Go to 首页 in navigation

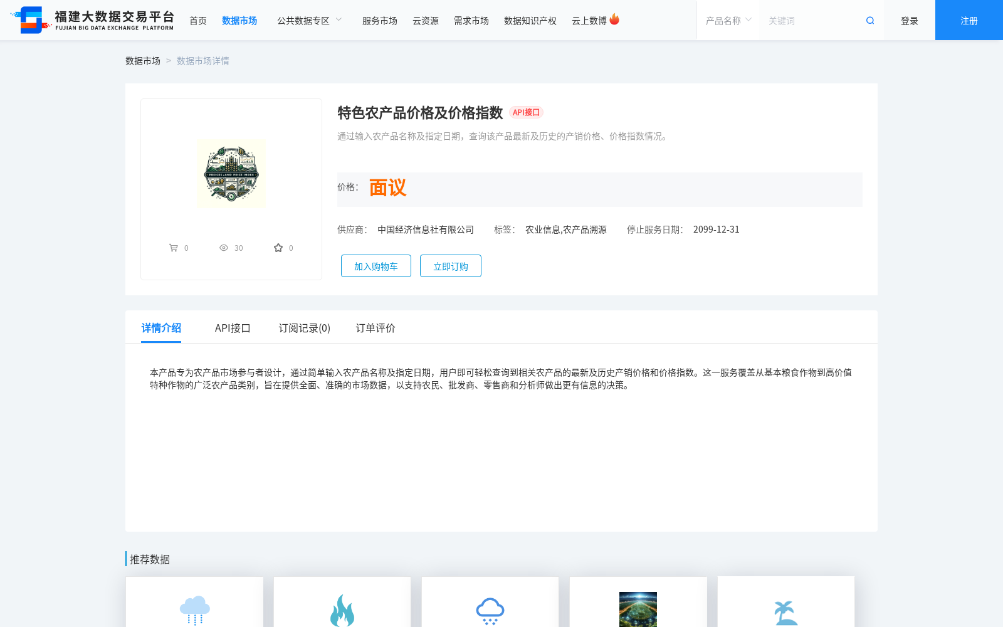[x=198, y=21]
